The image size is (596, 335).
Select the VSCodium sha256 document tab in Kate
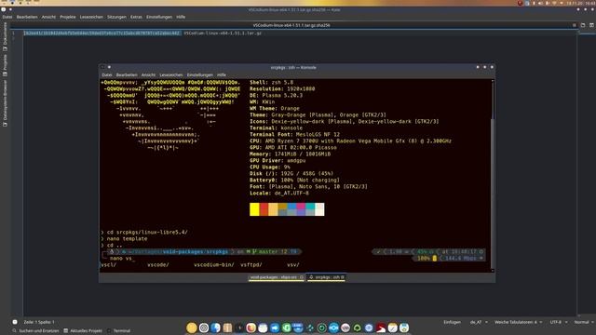click(291, 25)
